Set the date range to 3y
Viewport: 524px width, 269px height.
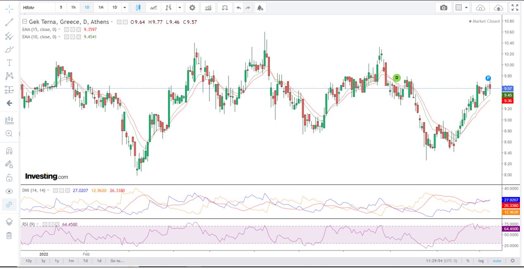click(x=43, y=261)
